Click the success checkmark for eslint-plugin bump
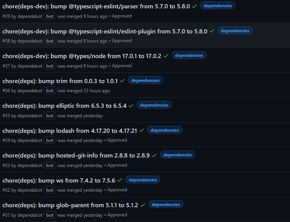 212,31
